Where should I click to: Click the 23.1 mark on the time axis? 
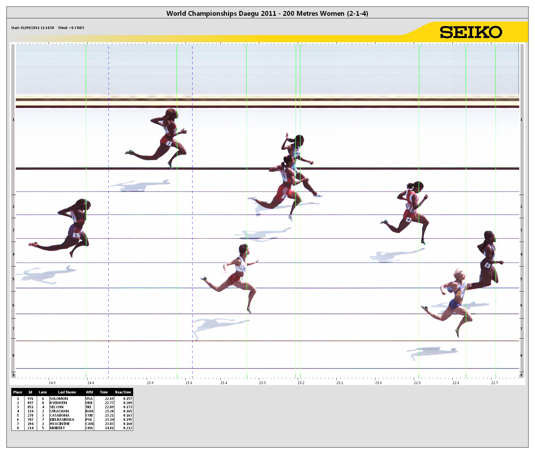click(x=340, y=383)
